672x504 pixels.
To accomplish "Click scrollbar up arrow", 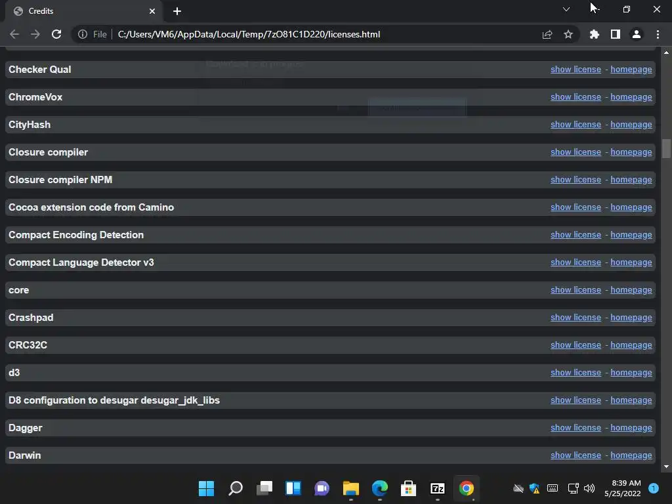I will pos(666,52).
